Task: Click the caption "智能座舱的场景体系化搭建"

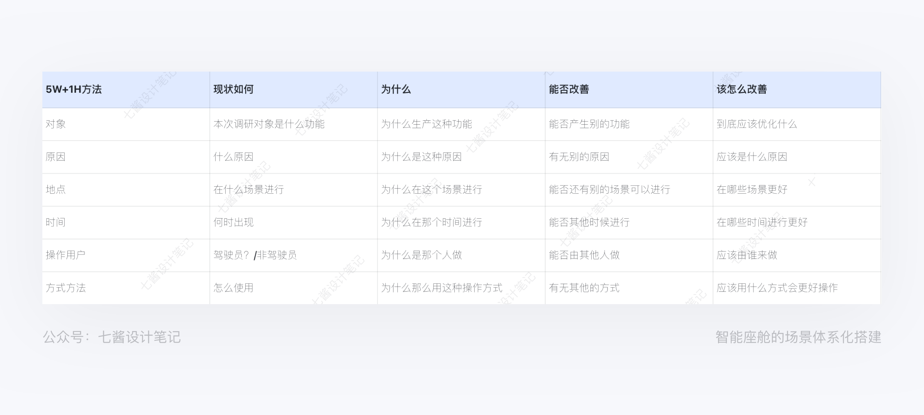Action: 798,337
